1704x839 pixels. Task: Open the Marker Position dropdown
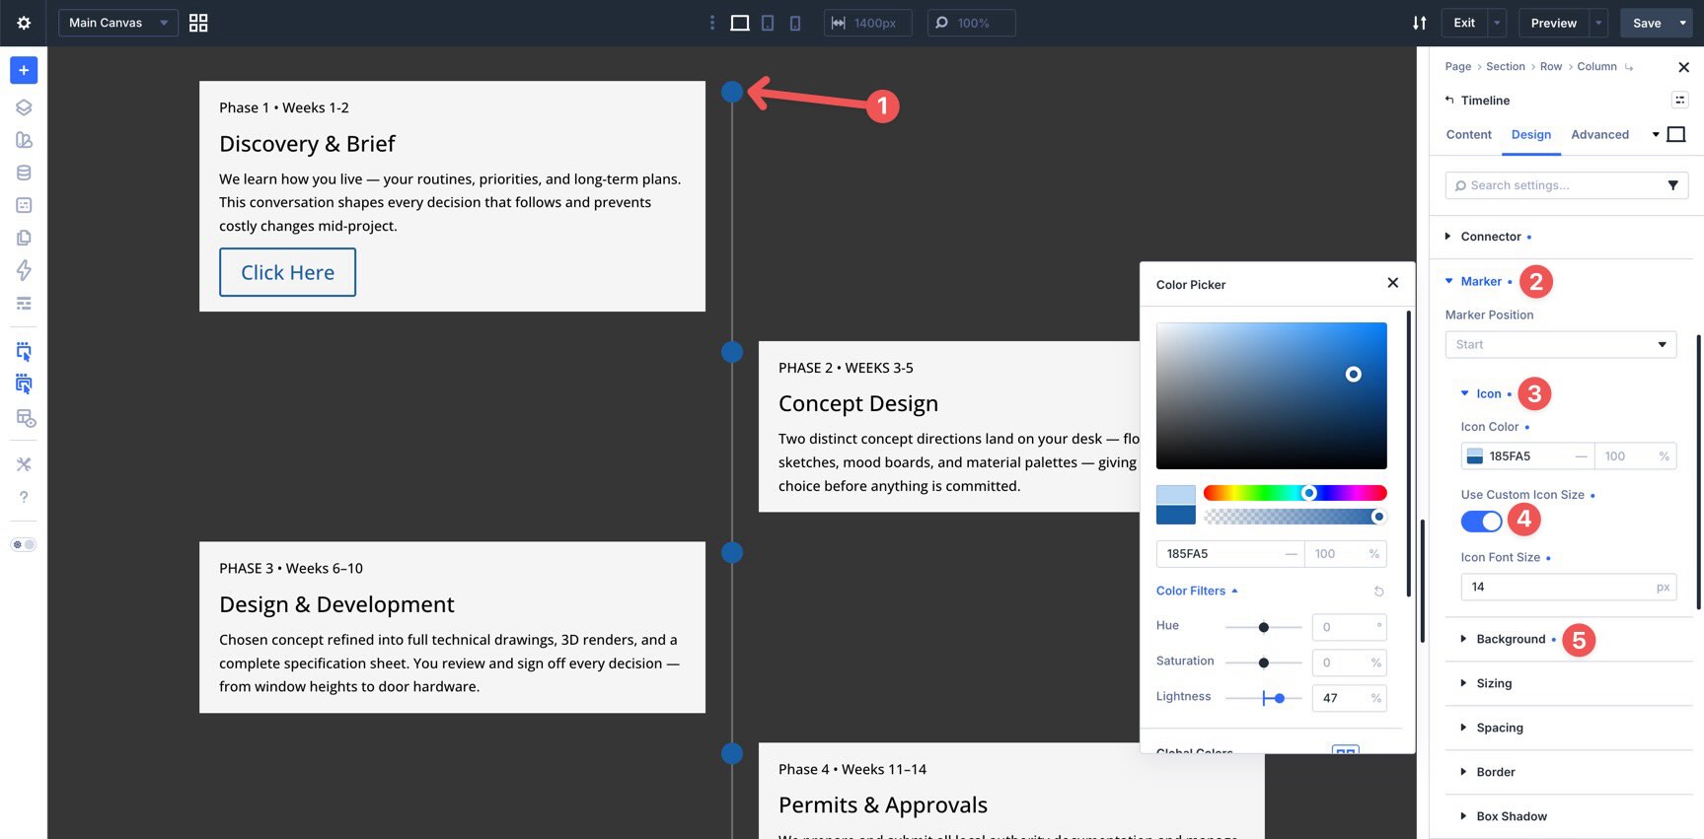pyautogui.click(x=1561, y=344)
